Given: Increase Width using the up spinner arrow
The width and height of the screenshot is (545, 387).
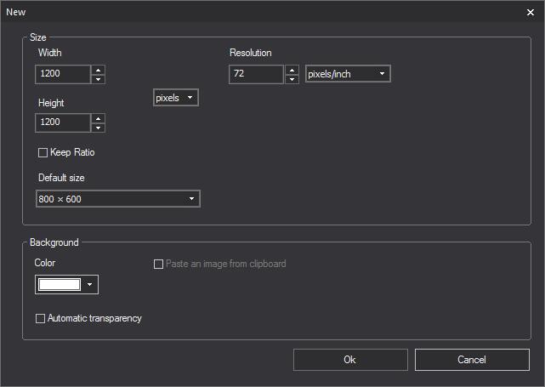Looking at the screenshot, I should [x=99, y=70].
